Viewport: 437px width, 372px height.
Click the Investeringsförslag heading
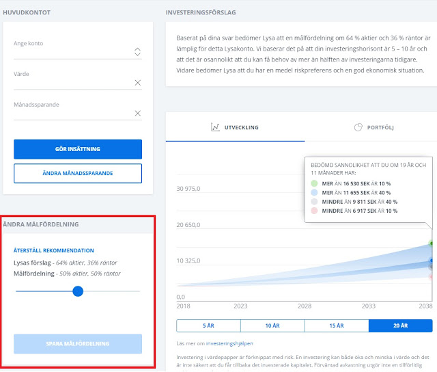201,12
